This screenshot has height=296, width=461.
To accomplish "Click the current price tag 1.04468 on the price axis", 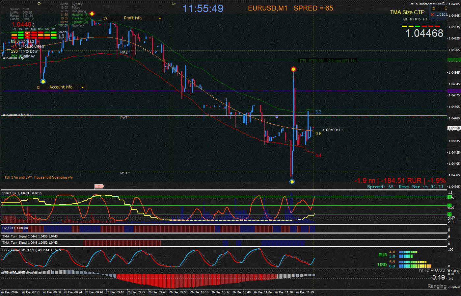I will click(x=454, y=128).
